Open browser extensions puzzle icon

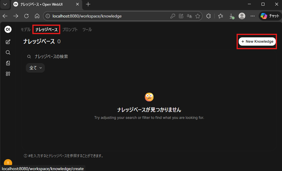(208, 16)
